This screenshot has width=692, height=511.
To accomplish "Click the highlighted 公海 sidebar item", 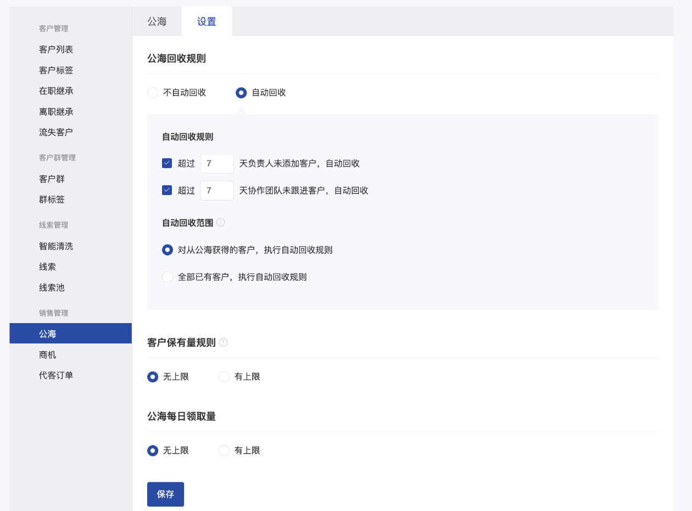I will pyautogui.click(x=71, y=334).
